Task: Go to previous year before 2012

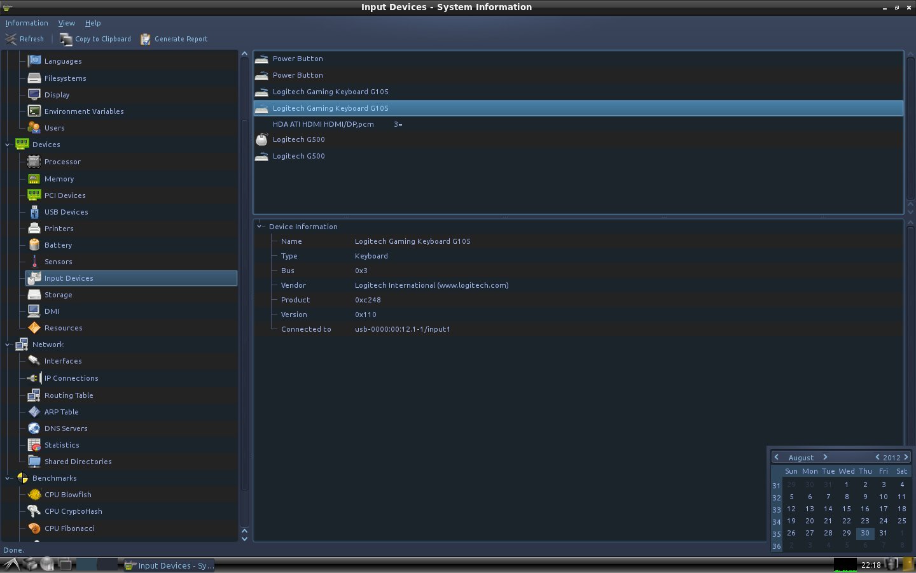Action: pyautogui.click(x=877, y=457)
